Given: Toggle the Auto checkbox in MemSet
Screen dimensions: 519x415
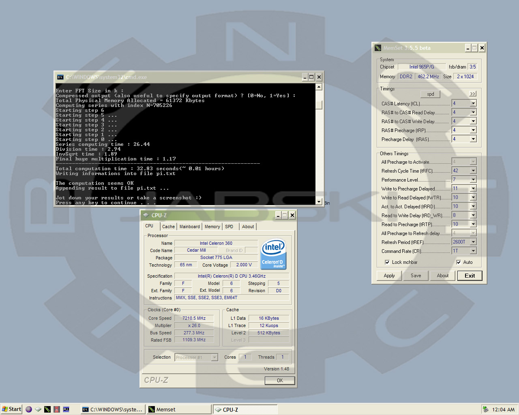Looking at the screenshot, I should click(459, 262).
